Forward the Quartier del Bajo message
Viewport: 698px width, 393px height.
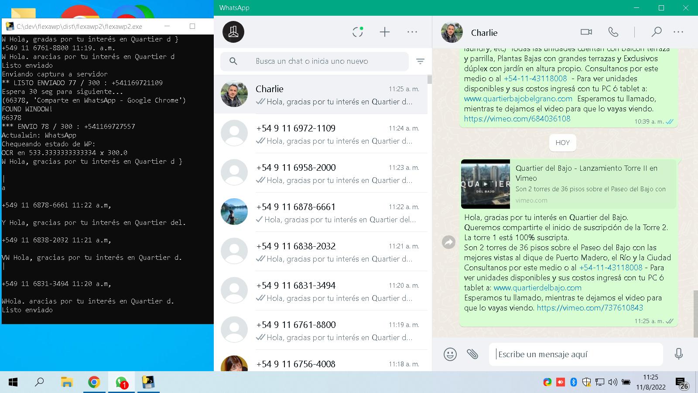pos(448,242)
